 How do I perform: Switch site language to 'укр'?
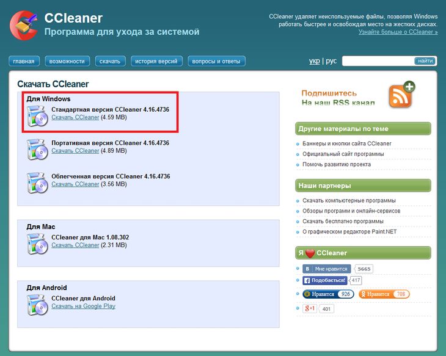[x=314, y=61]
